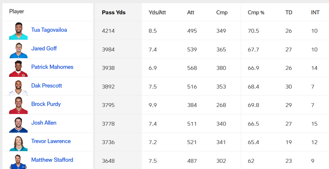Open the Dak Prescott name link
Screen dimensions: 329x169
click(47, 86)
